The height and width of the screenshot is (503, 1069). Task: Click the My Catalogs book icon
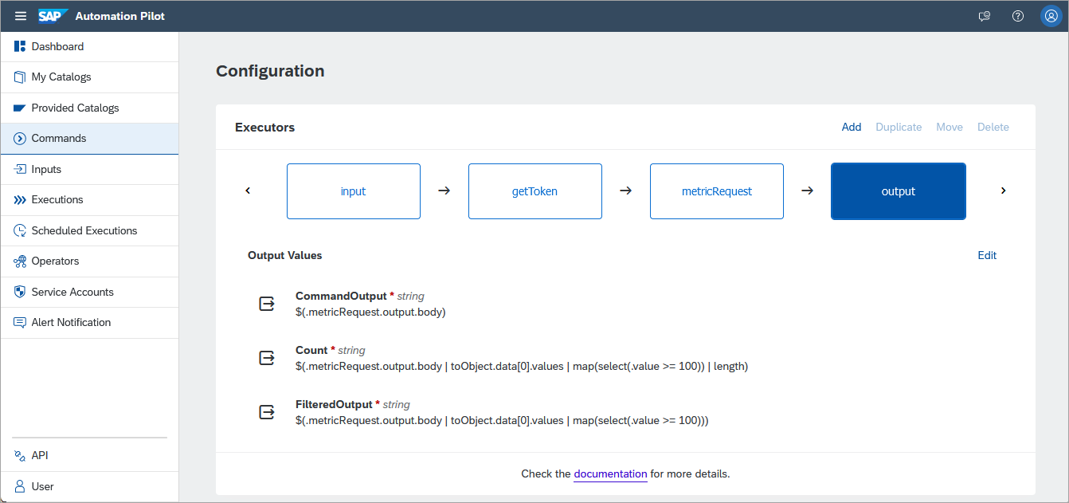20,77
